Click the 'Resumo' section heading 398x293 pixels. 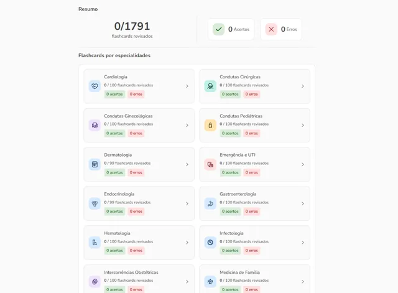point(88,9)
